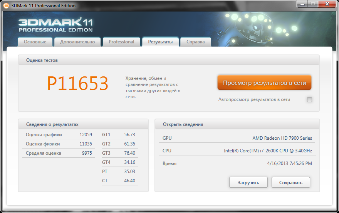Click the Сведения о результатах header

tap(83, 124)
